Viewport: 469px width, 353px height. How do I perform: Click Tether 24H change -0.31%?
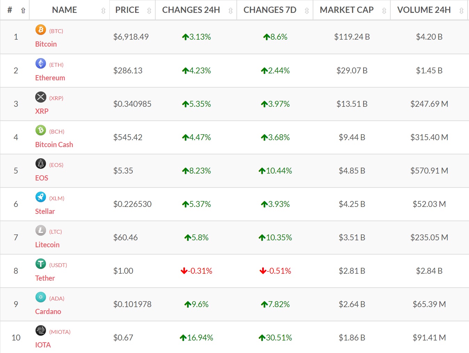196,271
